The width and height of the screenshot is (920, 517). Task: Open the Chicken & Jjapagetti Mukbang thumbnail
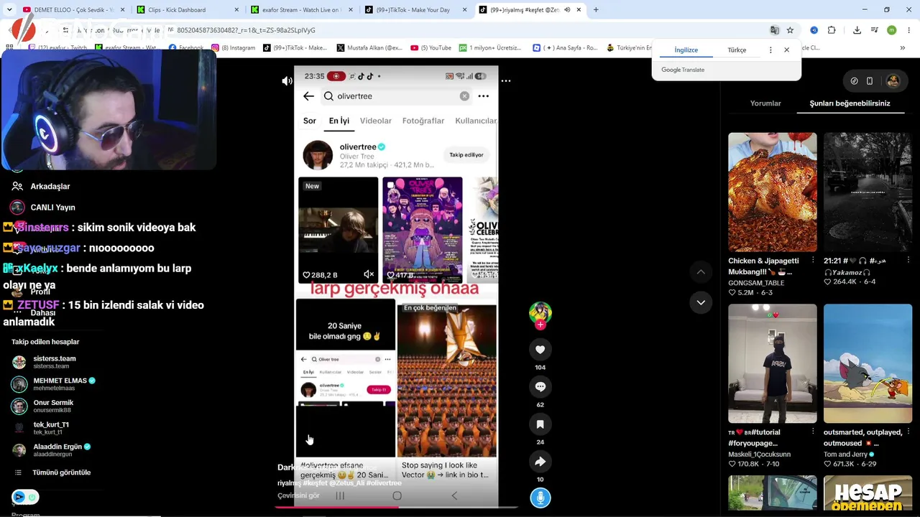pyautogui.click(x=772, y=192)
